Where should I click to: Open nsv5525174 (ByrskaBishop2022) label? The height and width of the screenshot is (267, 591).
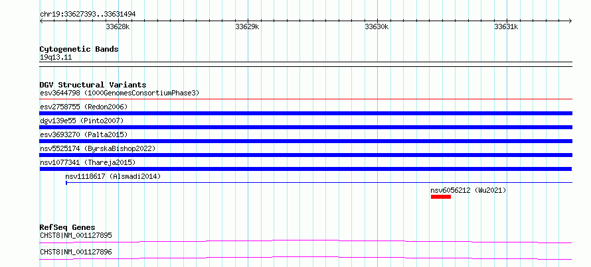[98, 148]
